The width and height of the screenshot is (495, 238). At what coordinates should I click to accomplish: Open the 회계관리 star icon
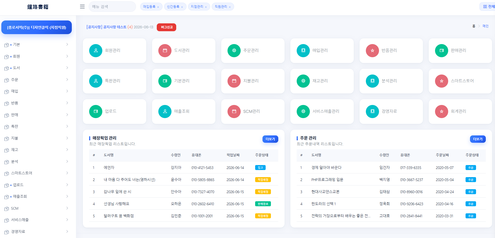(442, 112)
